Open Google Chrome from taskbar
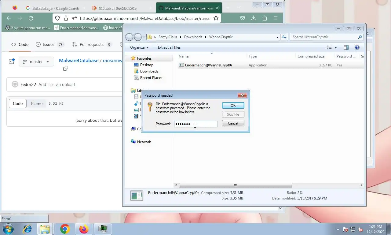This screenshot has width=391, height=235. [65, 229]
